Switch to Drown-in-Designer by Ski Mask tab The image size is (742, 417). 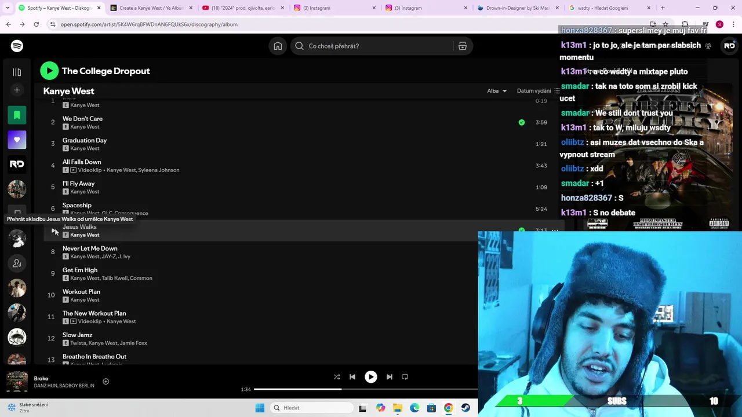(x=518, y=8)
